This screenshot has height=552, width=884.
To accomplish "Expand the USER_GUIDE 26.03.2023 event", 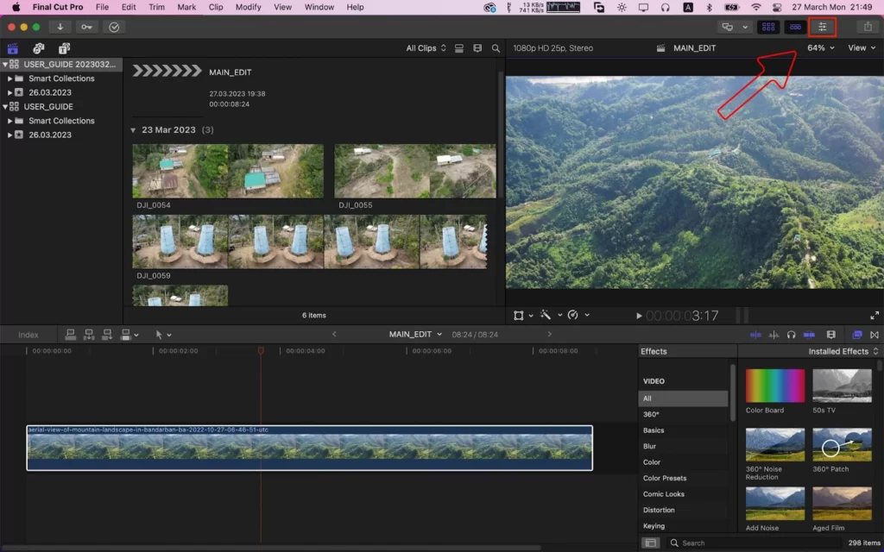I will pos(9,135).
